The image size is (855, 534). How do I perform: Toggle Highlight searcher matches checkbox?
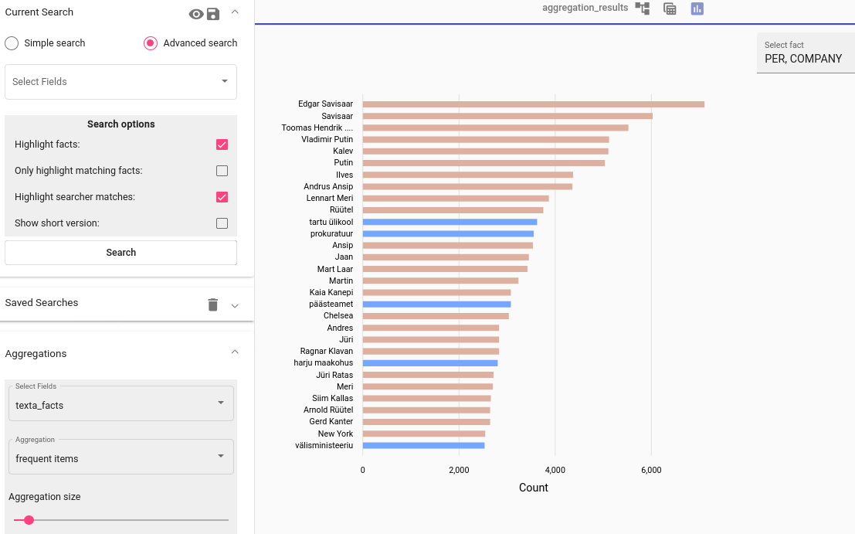222,197
